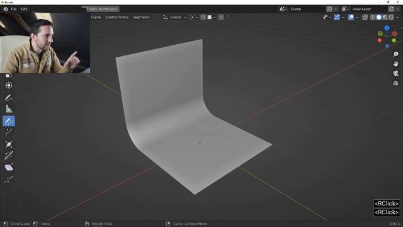403x227 pixels.
Task: Switch to Rendered shading
Action: coord(391,17)
